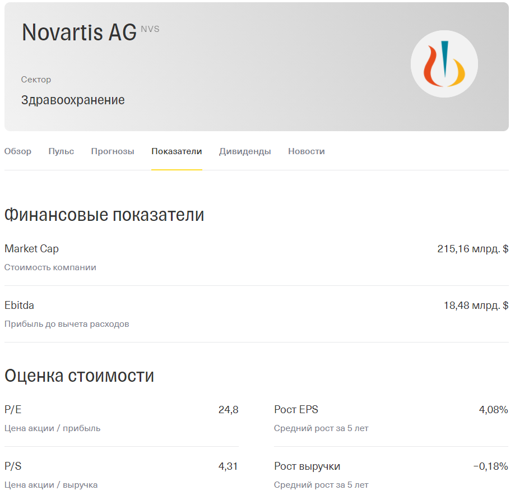The height and width of the screenshot is (495, 515).
Task: Click Средний рост за 5 лет under Рост EPS
Action: pos(321,428)
